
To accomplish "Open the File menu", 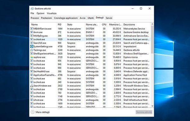I will pos(32,13).
